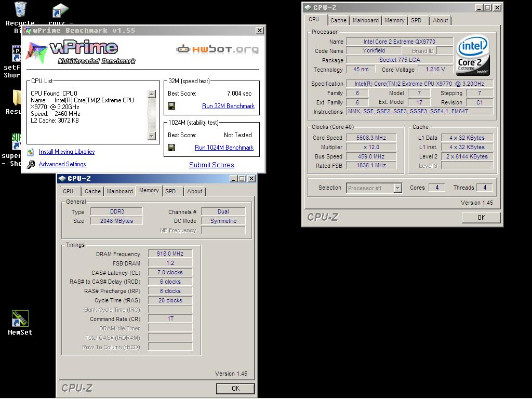532x399 pixels.
Task: Click OK in the CPU-Z Memory window
Action: point(235,389)
